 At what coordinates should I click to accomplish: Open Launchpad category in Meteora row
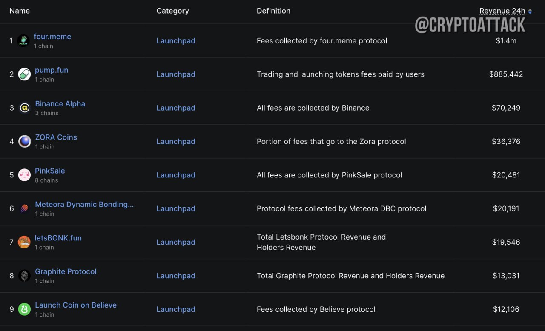pyautogui.click(x=176, y=209)
